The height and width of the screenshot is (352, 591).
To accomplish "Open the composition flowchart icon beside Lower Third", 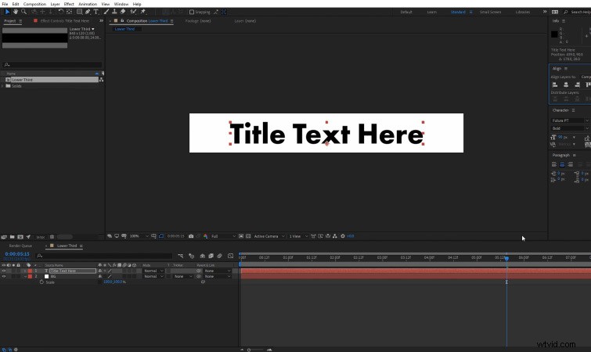I will tap(101, 80).
